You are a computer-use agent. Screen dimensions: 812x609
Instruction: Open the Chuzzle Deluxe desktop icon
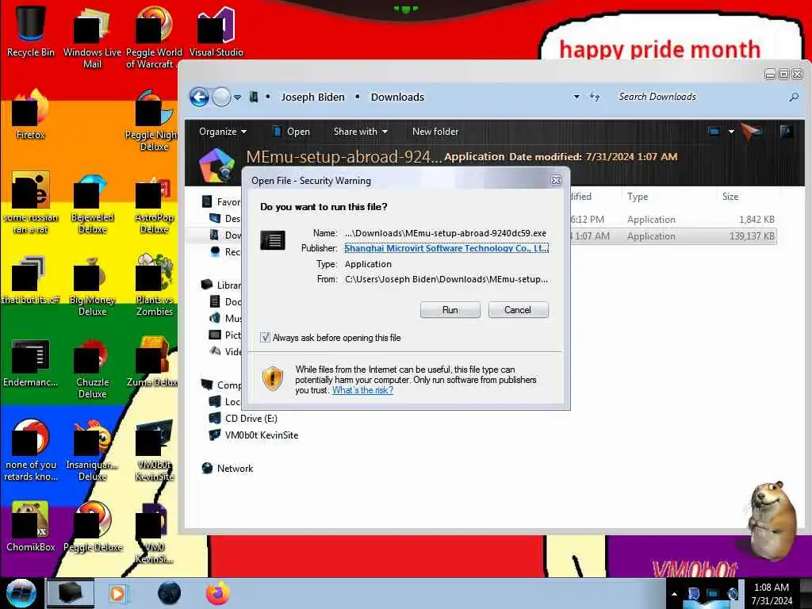click(x=92, y=368)
